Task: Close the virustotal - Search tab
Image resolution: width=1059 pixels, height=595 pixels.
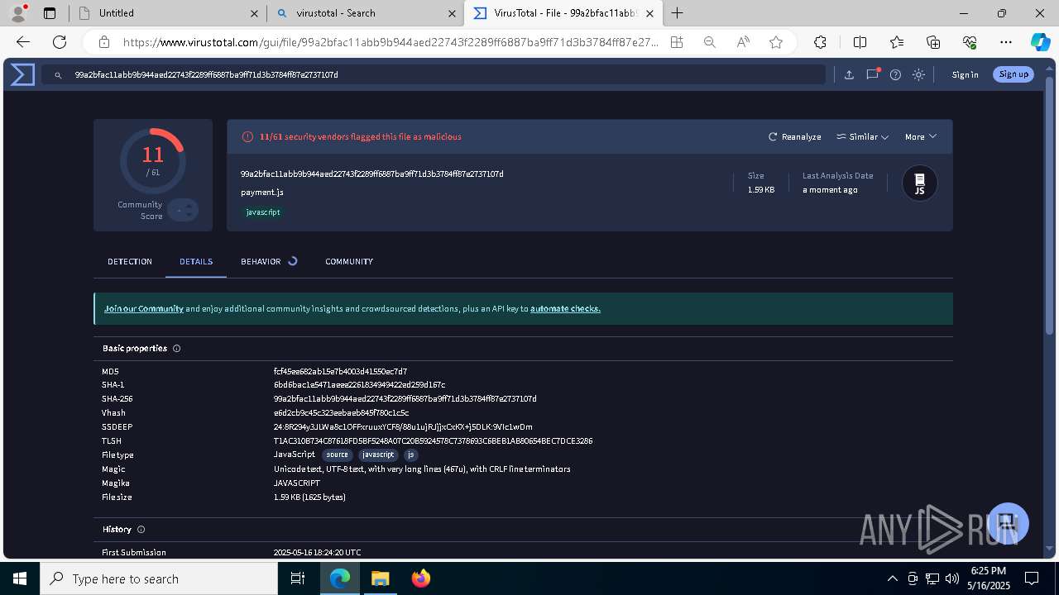Action: 452,13
